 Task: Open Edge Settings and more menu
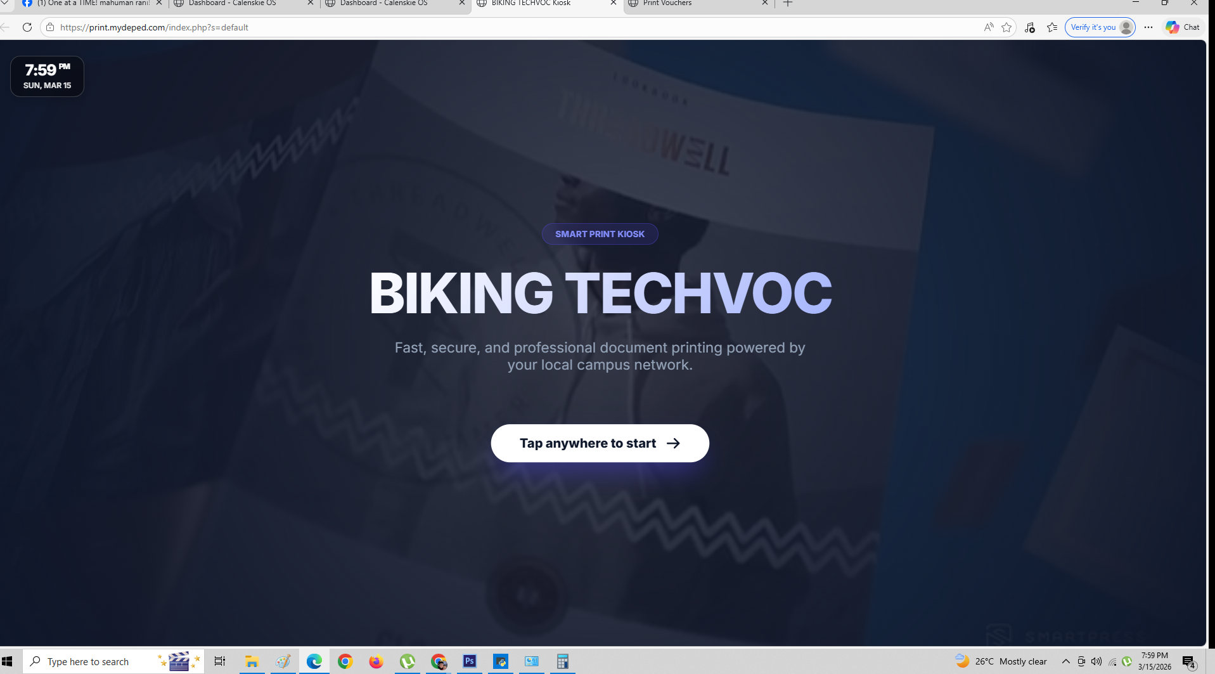pyautogui.click(x=1148, y=27)
